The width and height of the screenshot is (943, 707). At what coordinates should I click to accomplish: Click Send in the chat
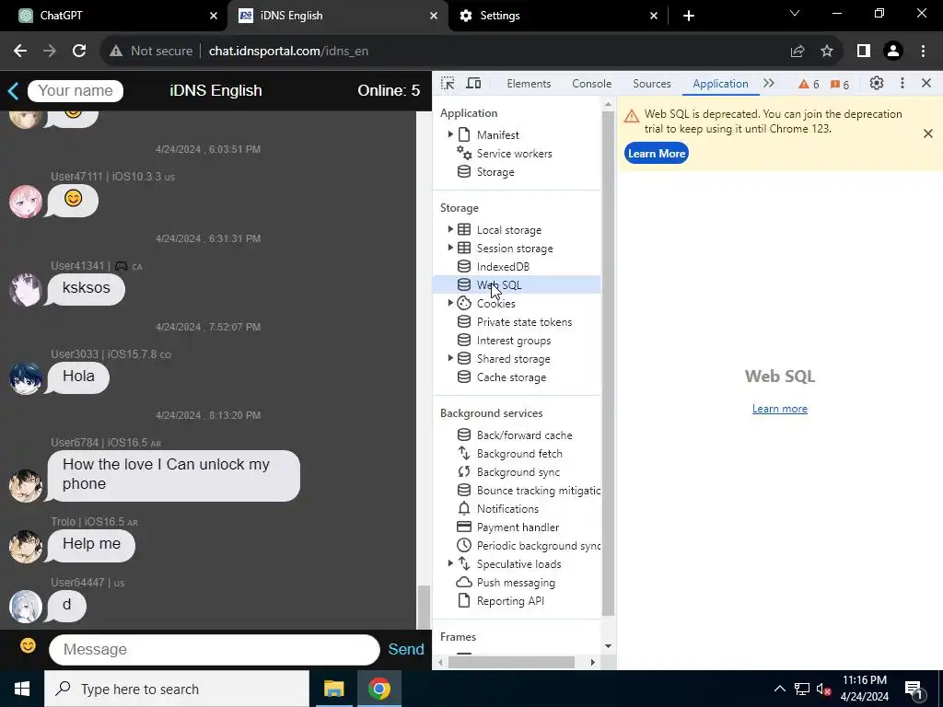(406, 649)
